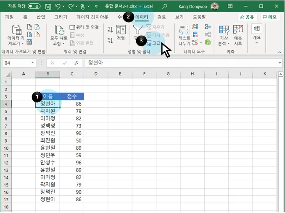Switch to the 도움말 tab

click(199, 17)
